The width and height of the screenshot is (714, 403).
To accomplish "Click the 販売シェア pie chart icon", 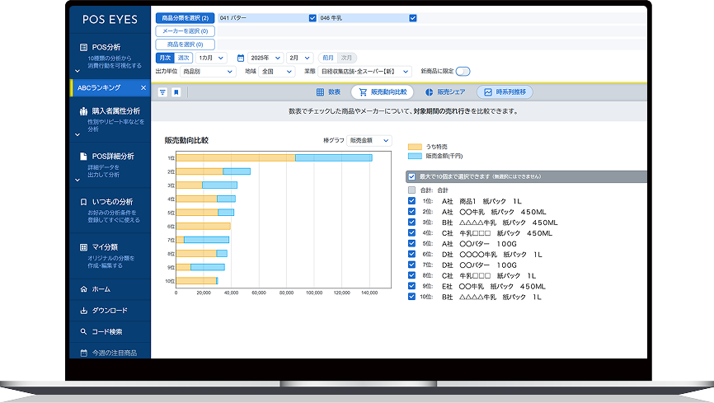I will coord(429,92).
